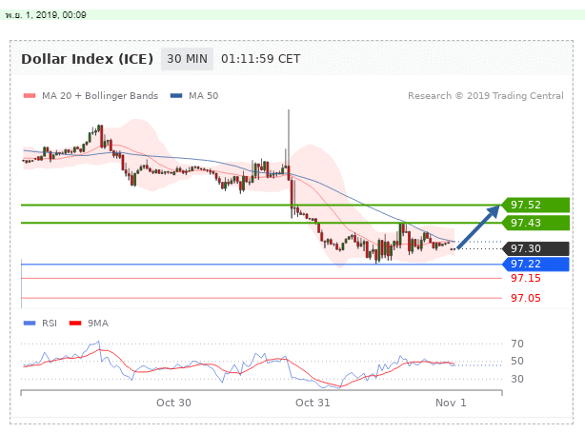585x433 pixels.
Task: Click the blue MA 50 legend swatch
Action: click(x=176, y=96)
